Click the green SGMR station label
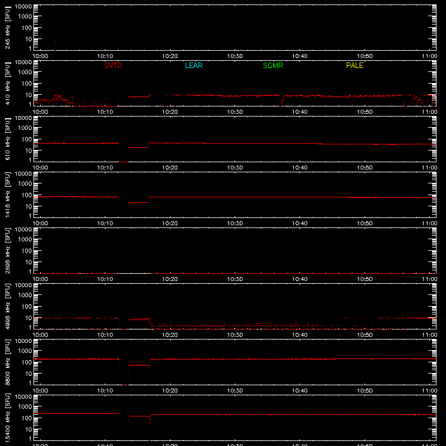Screen dimensions: 446x446 point(273,65)
